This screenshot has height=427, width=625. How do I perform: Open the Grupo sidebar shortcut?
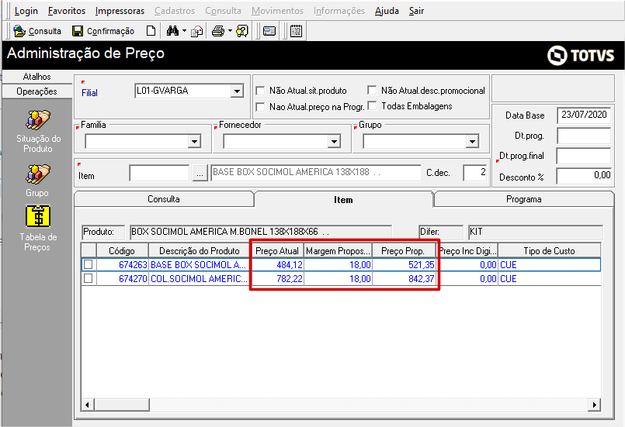click(x=38, y=181)
